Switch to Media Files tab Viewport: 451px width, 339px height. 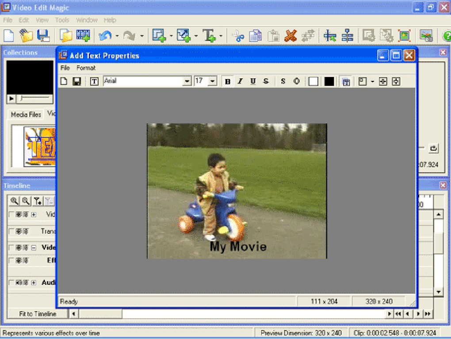(x=26, y=114)
